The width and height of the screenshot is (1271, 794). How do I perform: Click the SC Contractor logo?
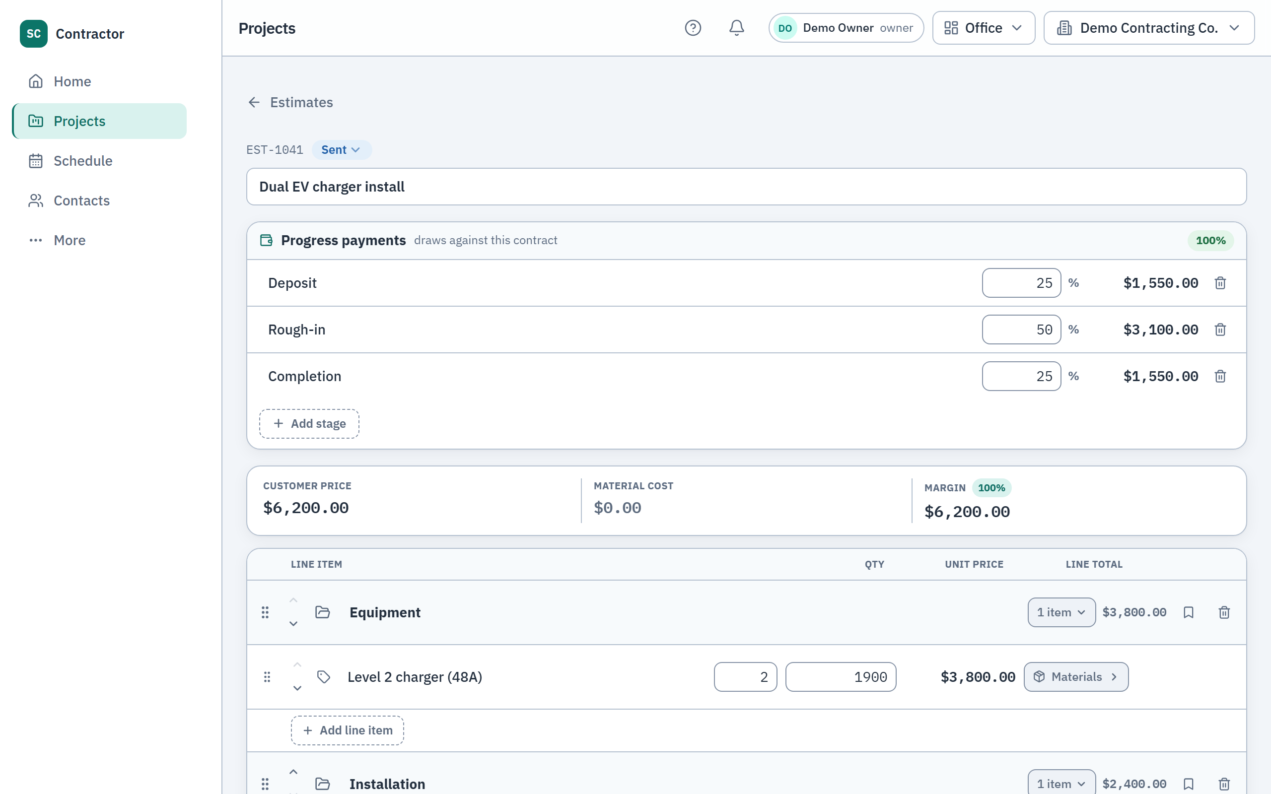[34, 34]
